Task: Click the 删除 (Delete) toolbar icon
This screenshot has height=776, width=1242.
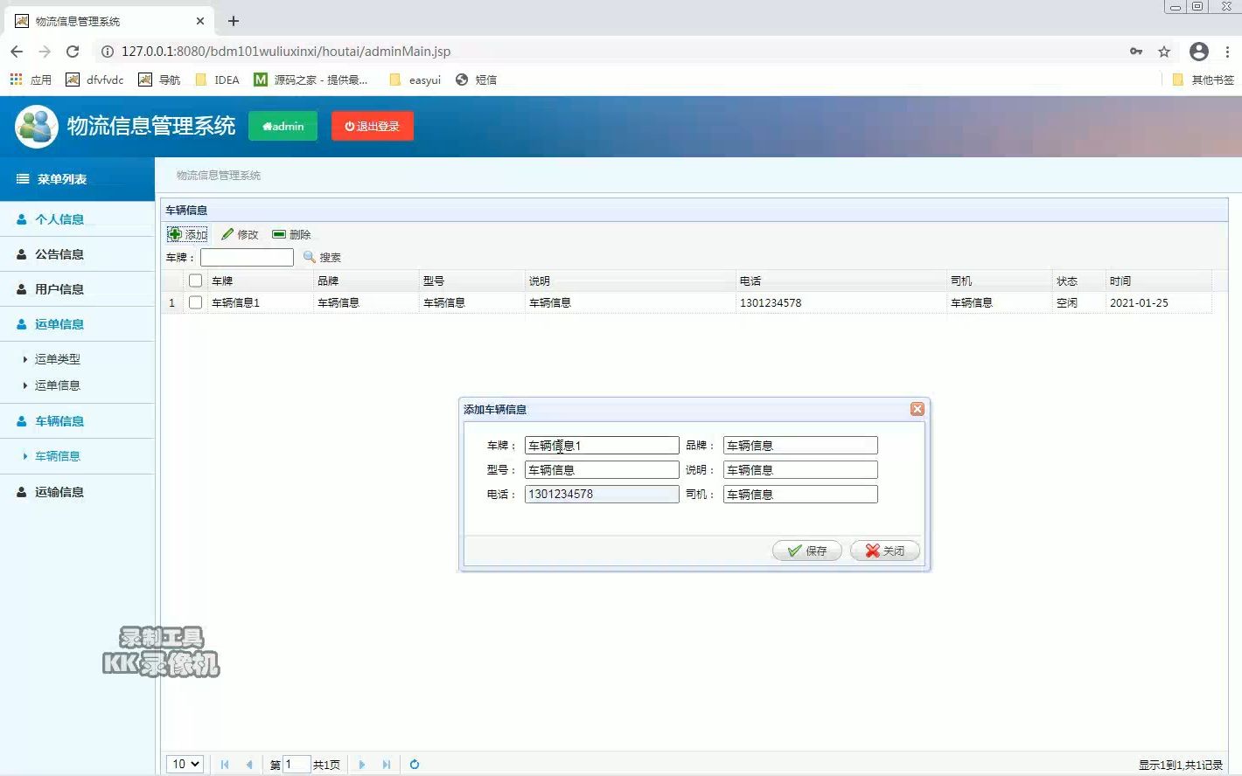Action: 291,233
